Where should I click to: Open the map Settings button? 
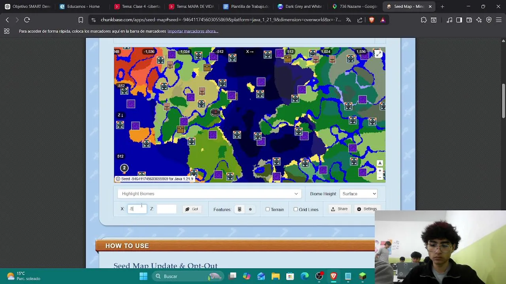coord(367,209)
